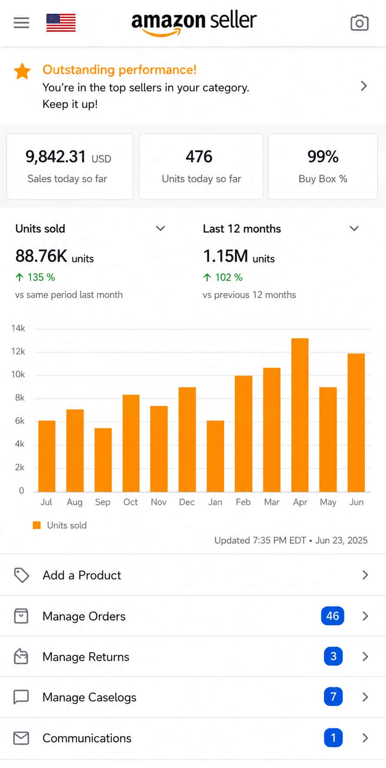Select 88.76K units value
Screen dimensions: 386x768
pos(55,256)
